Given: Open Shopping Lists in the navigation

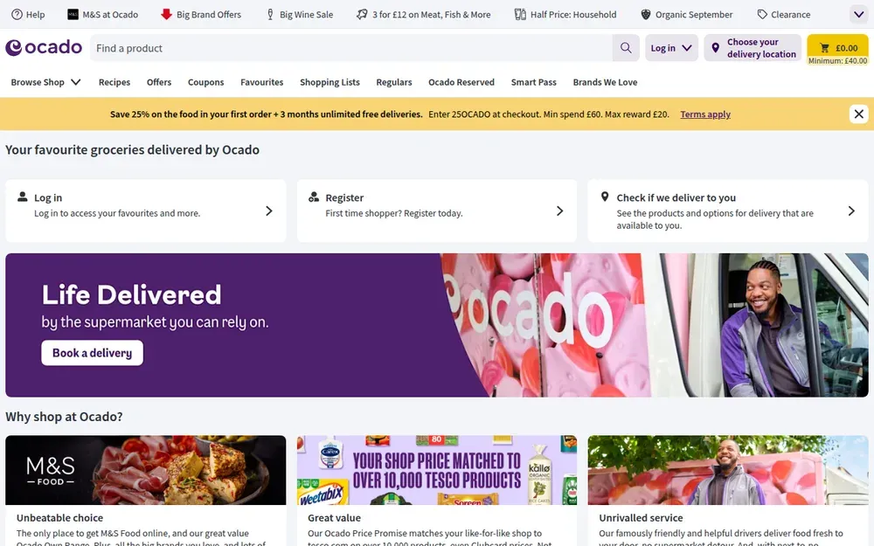Looking at the screenshot, I should click(329, 82).
